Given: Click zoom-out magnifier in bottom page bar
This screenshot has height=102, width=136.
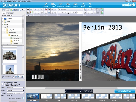Looking at the screenshot, I should pyautogui.click(x=66, y=91).
